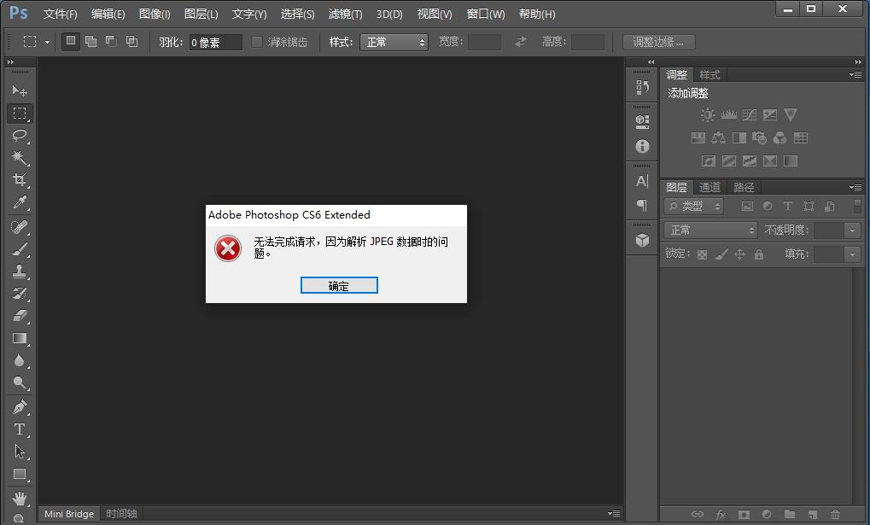Screen dimensions: 870x525
Task: Open the 类型 layer filter dropdown
Action: tap(693, 206)
